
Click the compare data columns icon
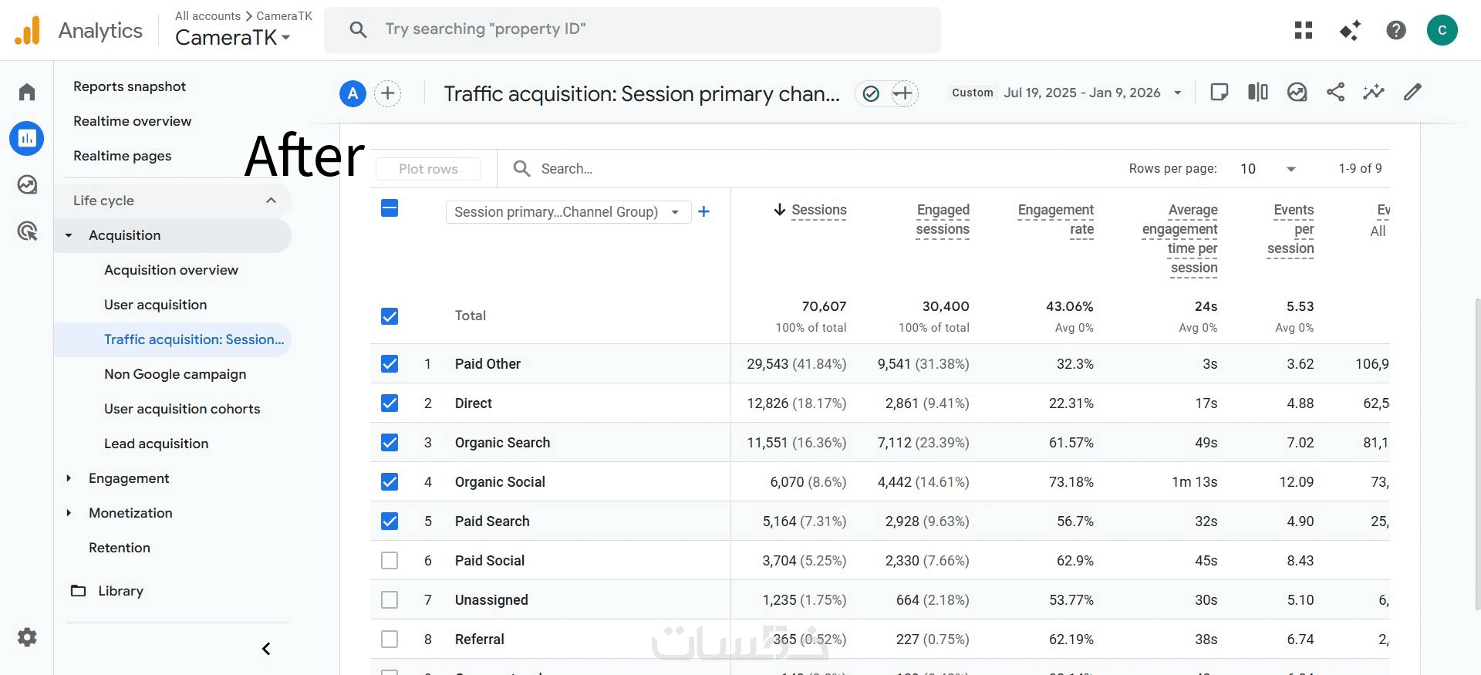[1258, 93]
